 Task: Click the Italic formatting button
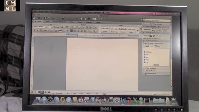coord(38,30)
